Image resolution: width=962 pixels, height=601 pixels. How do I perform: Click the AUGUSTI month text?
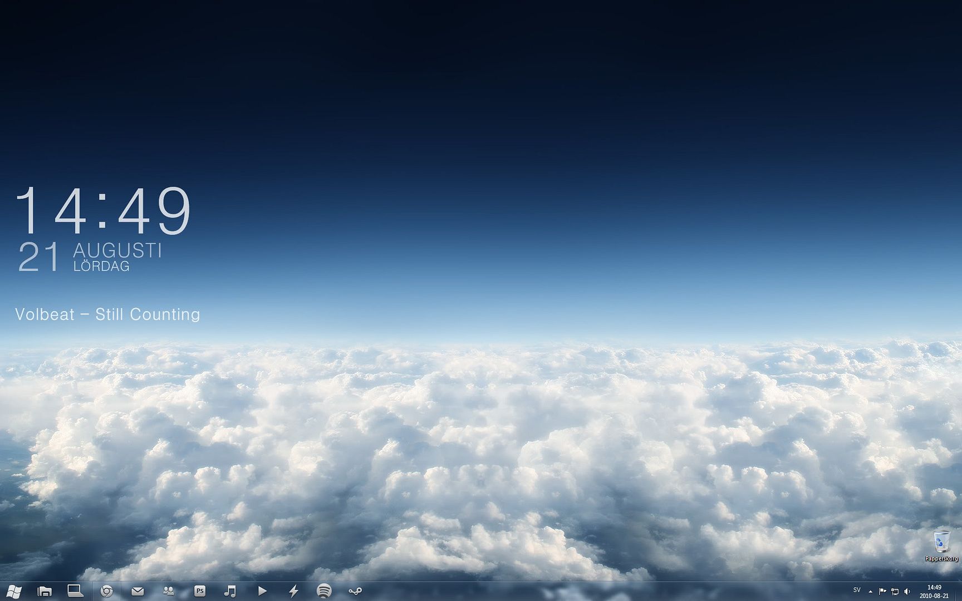pyautogui.click(x=117, y=250)
